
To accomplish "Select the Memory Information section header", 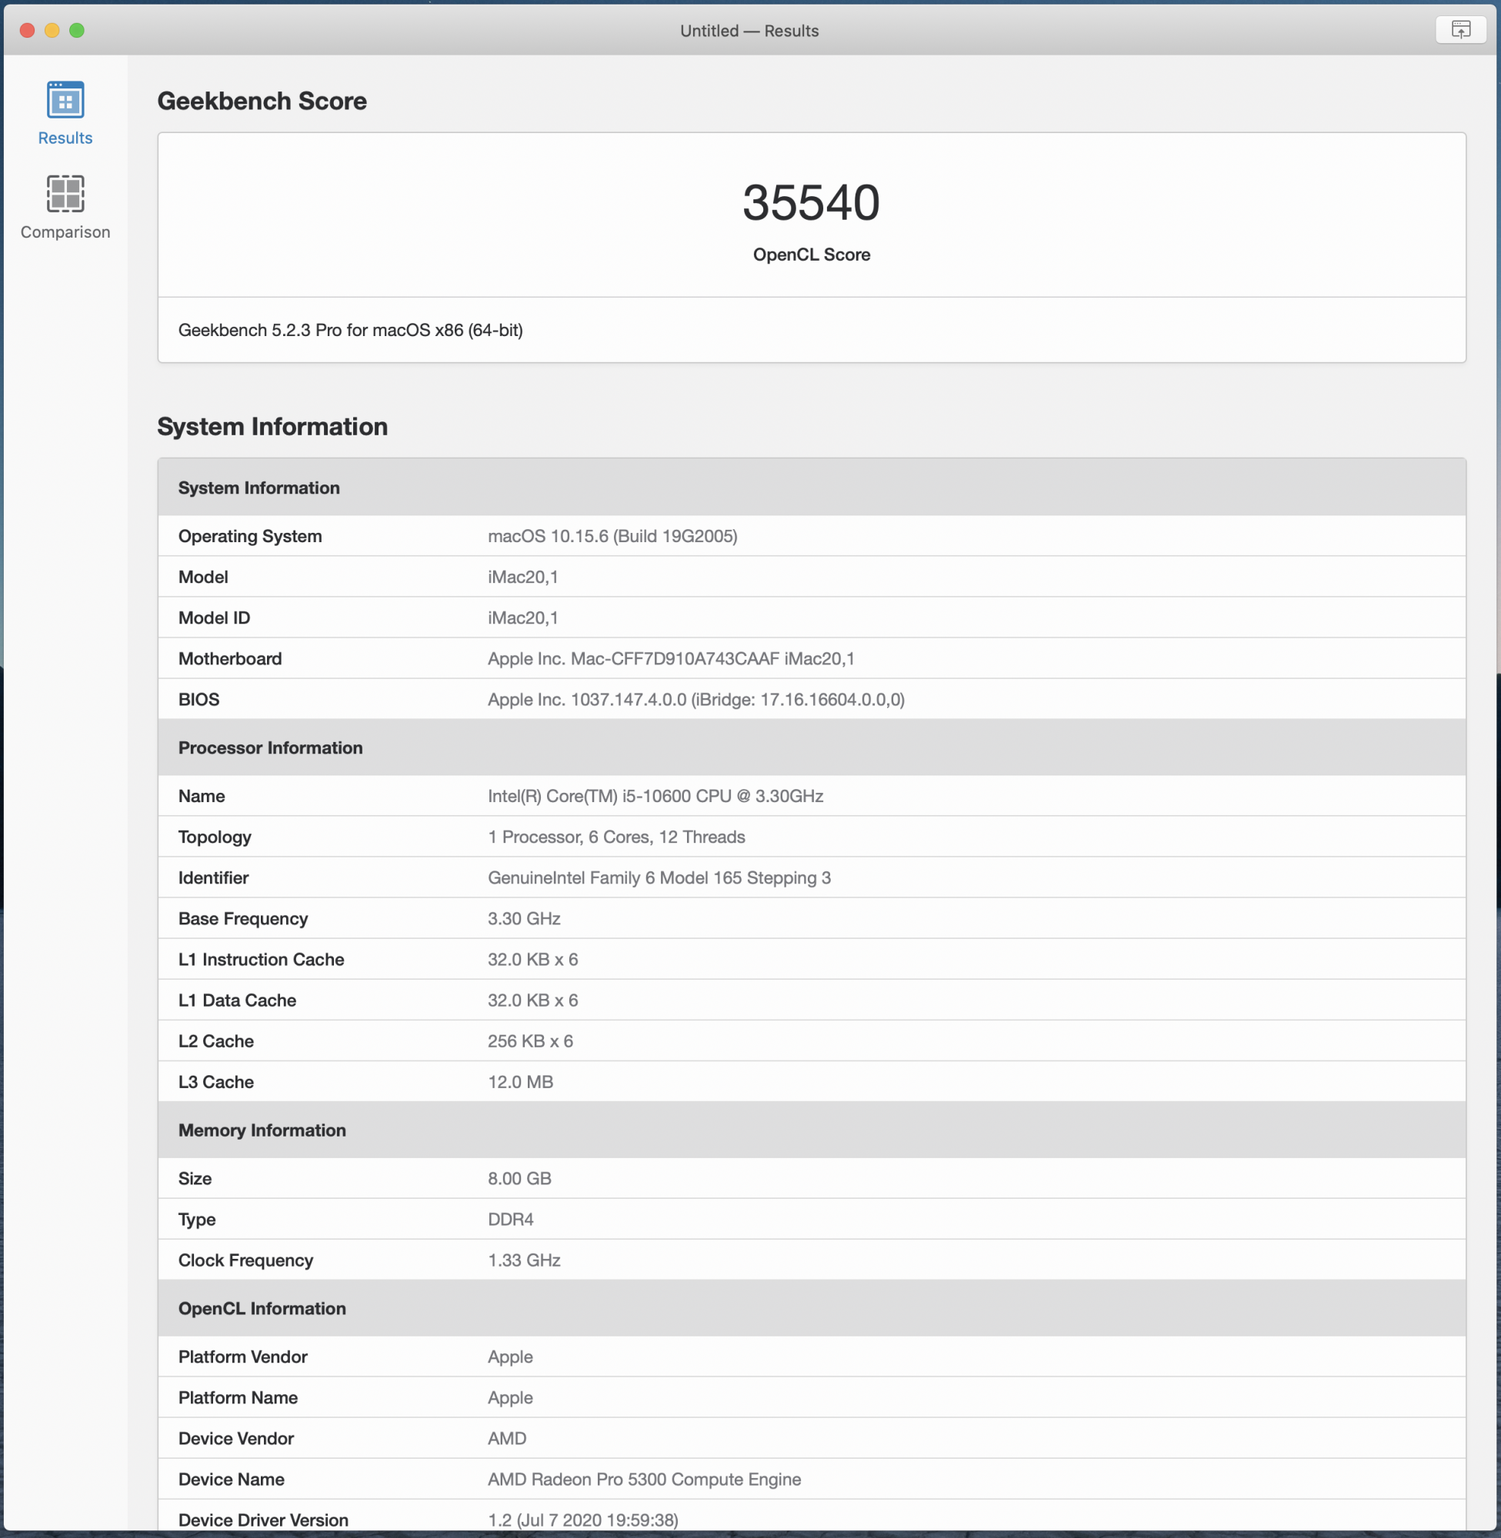I will tap(262, 1130).
